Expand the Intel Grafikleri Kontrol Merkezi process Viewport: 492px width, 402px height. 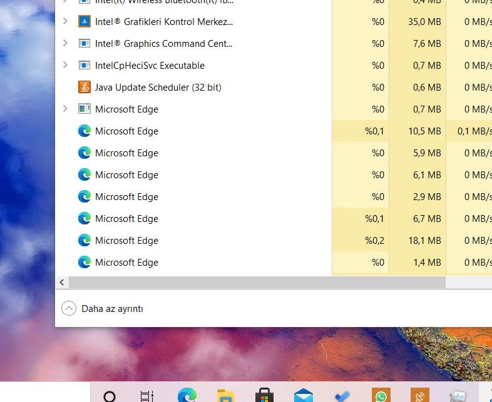[65, 22]
